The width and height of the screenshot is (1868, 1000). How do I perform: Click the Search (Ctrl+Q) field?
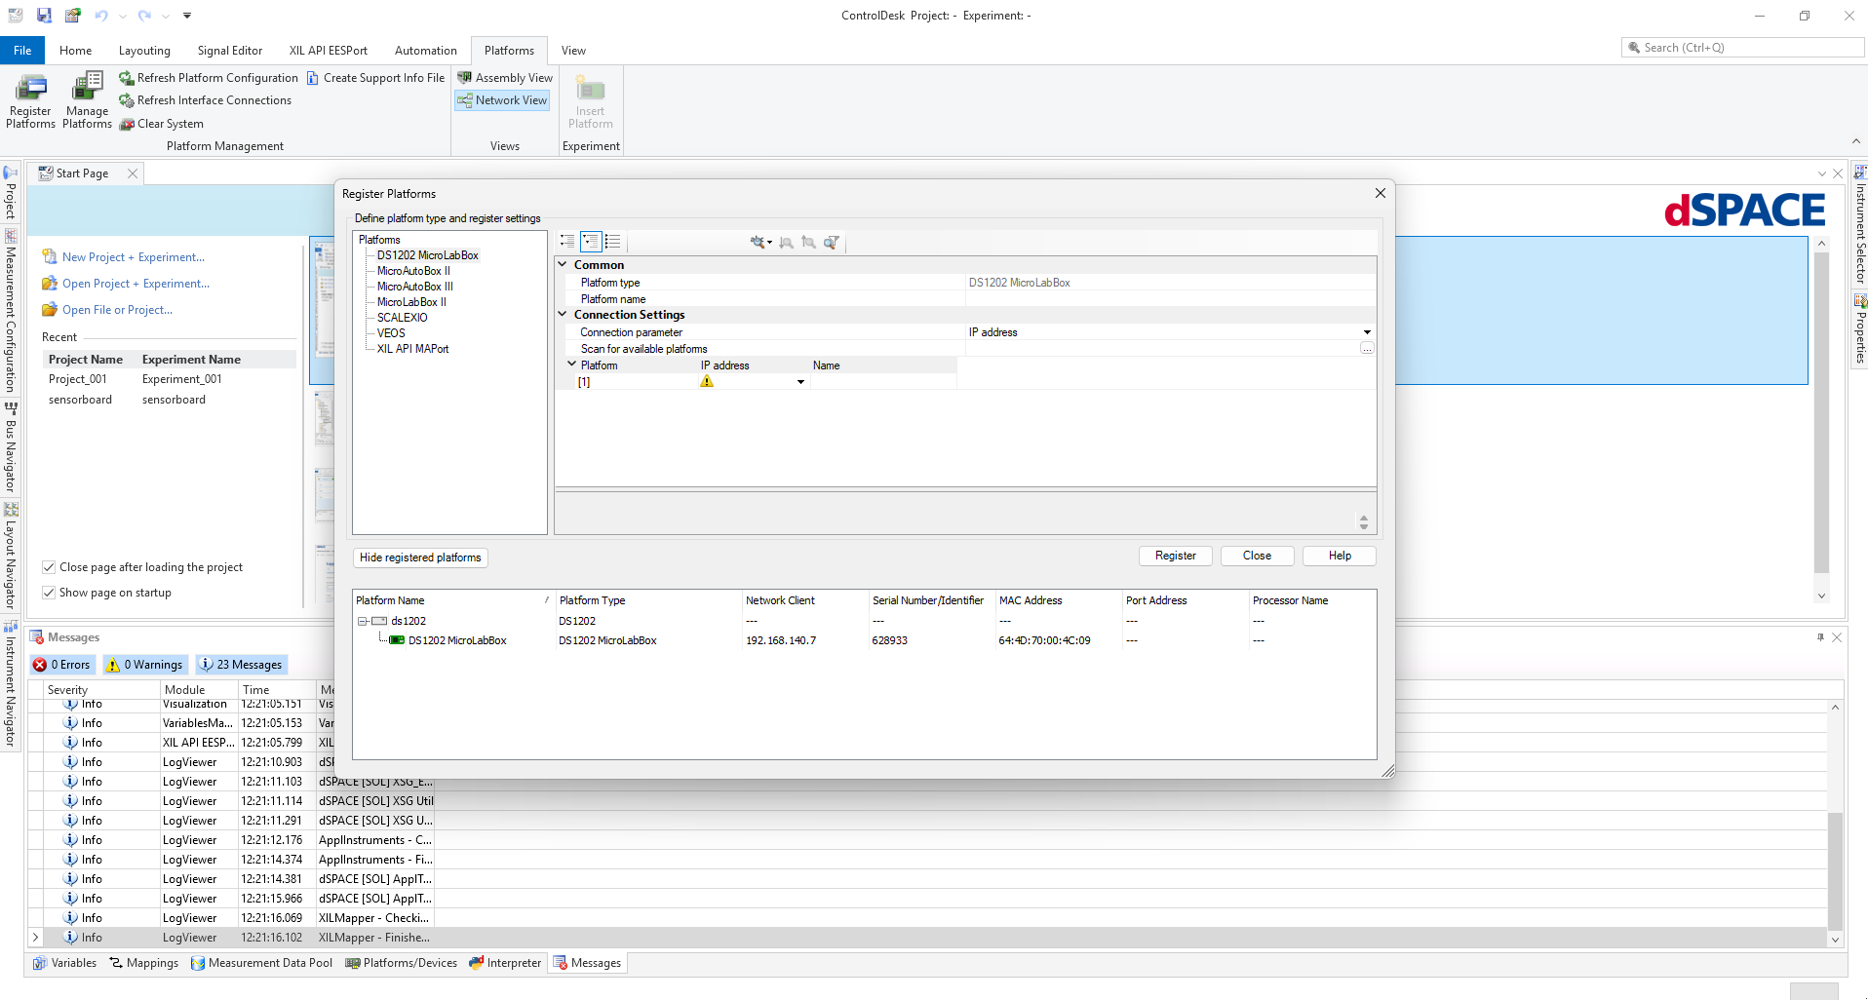pos(1745,48)
